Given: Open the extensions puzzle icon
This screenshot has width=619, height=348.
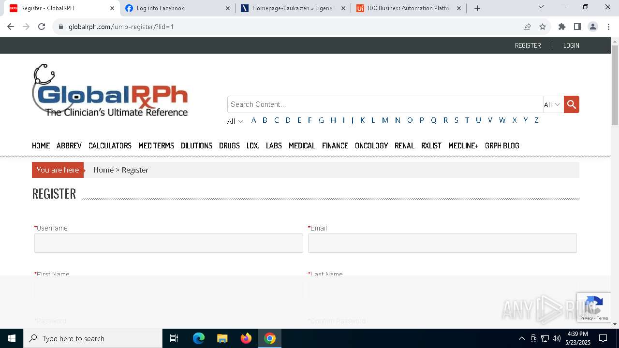Looking at the screenshot, I should (x=561, y=27).
